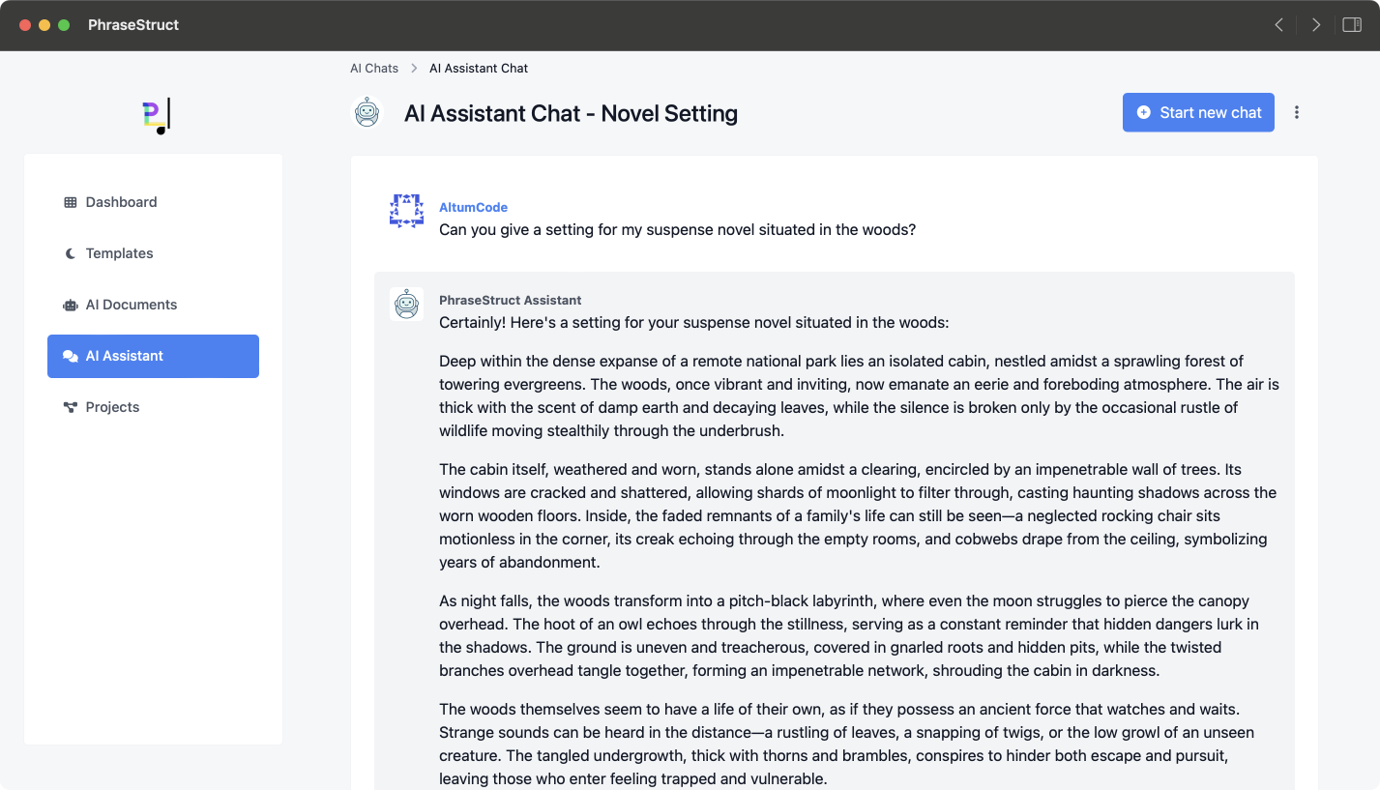Click the AI Assistant chat bubbles icon
Screen dimensions: 1380x790
pos(71,356)
